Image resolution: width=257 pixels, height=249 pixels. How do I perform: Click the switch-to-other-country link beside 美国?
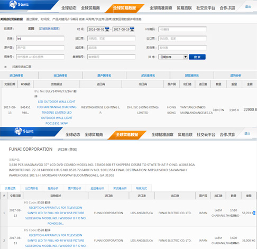coord(49,29)
